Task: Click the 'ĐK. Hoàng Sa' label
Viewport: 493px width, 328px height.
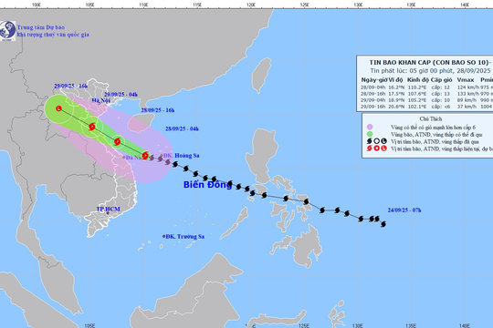Action: tap(182, 156)
